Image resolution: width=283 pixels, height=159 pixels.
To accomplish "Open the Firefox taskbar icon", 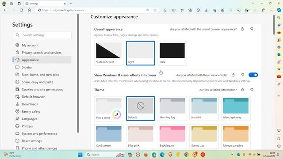I will coord(146,155).
